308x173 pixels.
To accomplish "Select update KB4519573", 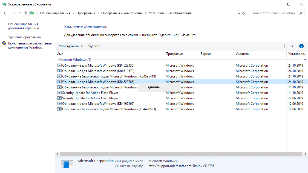I will 98,71.
